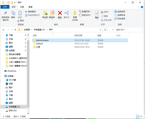Open 小白一键重装 Win7 folder in sidebar
145x119 pixels.
coord(16,62)
